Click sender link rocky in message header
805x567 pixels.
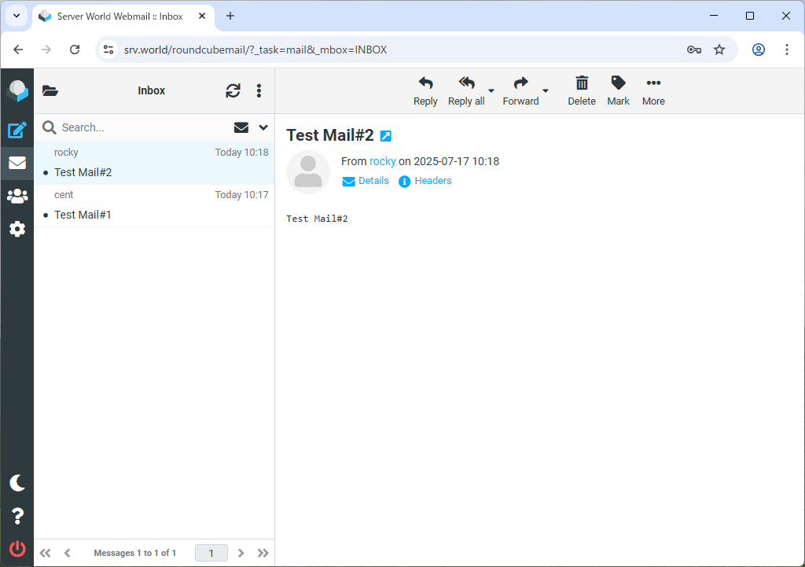tap(383, 161)
